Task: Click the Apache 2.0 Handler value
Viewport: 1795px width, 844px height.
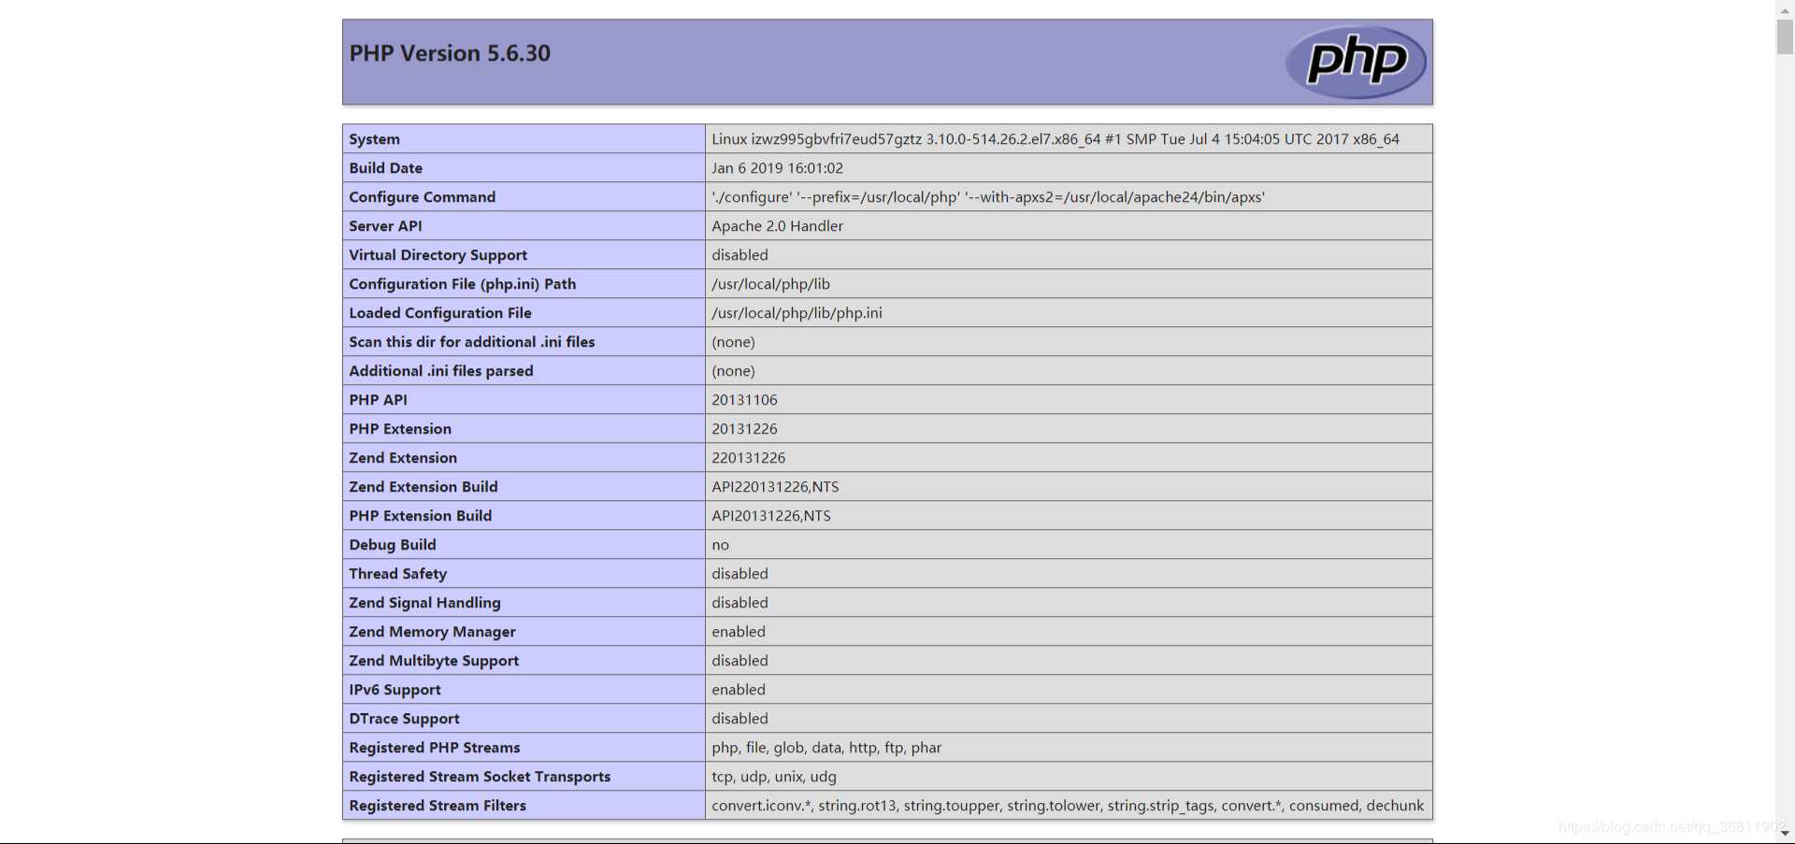Action: coord(777,226)
